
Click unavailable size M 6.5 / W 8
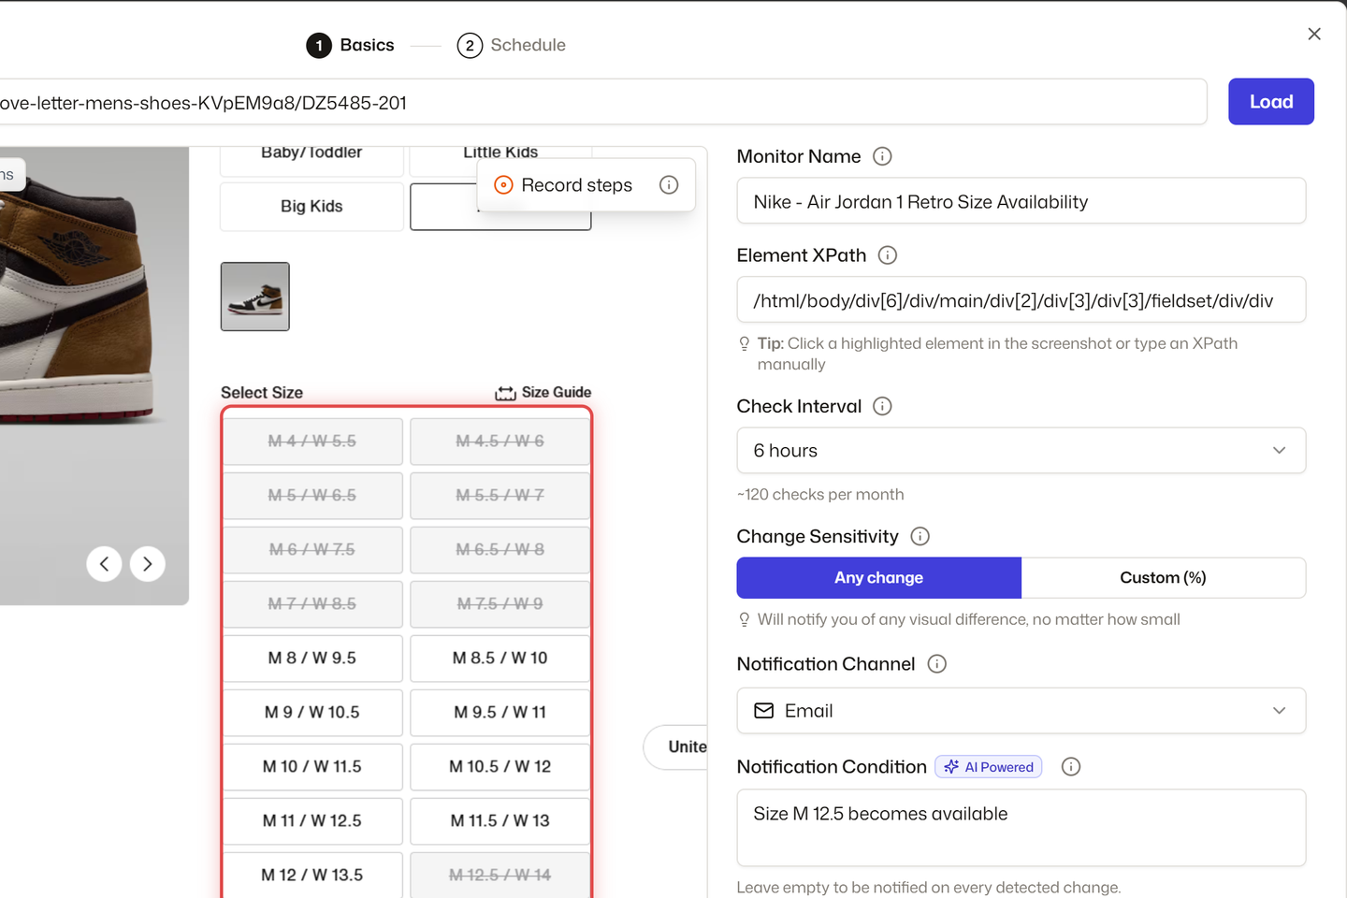tap(500, 550)
